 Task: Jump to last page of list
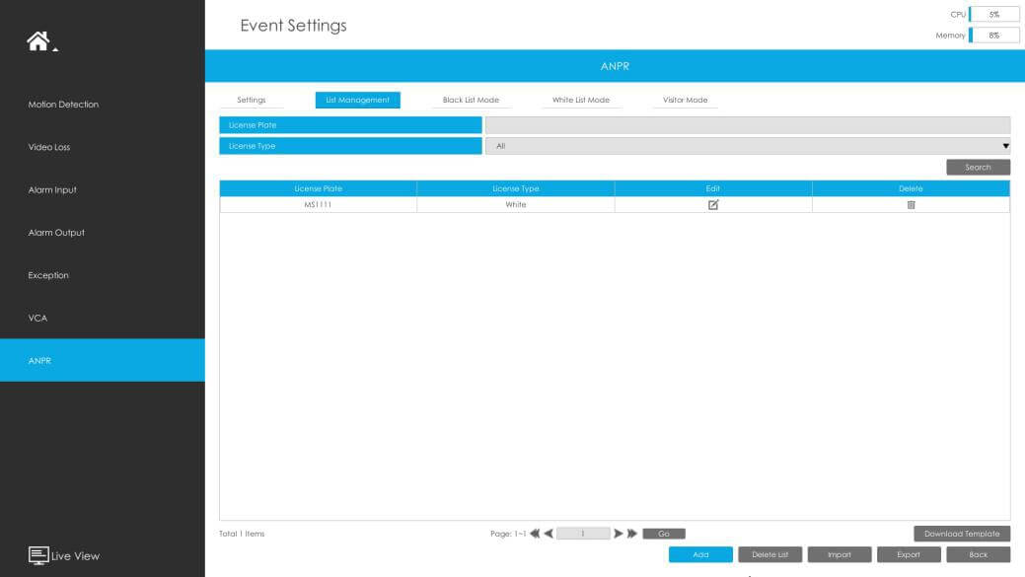coord(632,534)
